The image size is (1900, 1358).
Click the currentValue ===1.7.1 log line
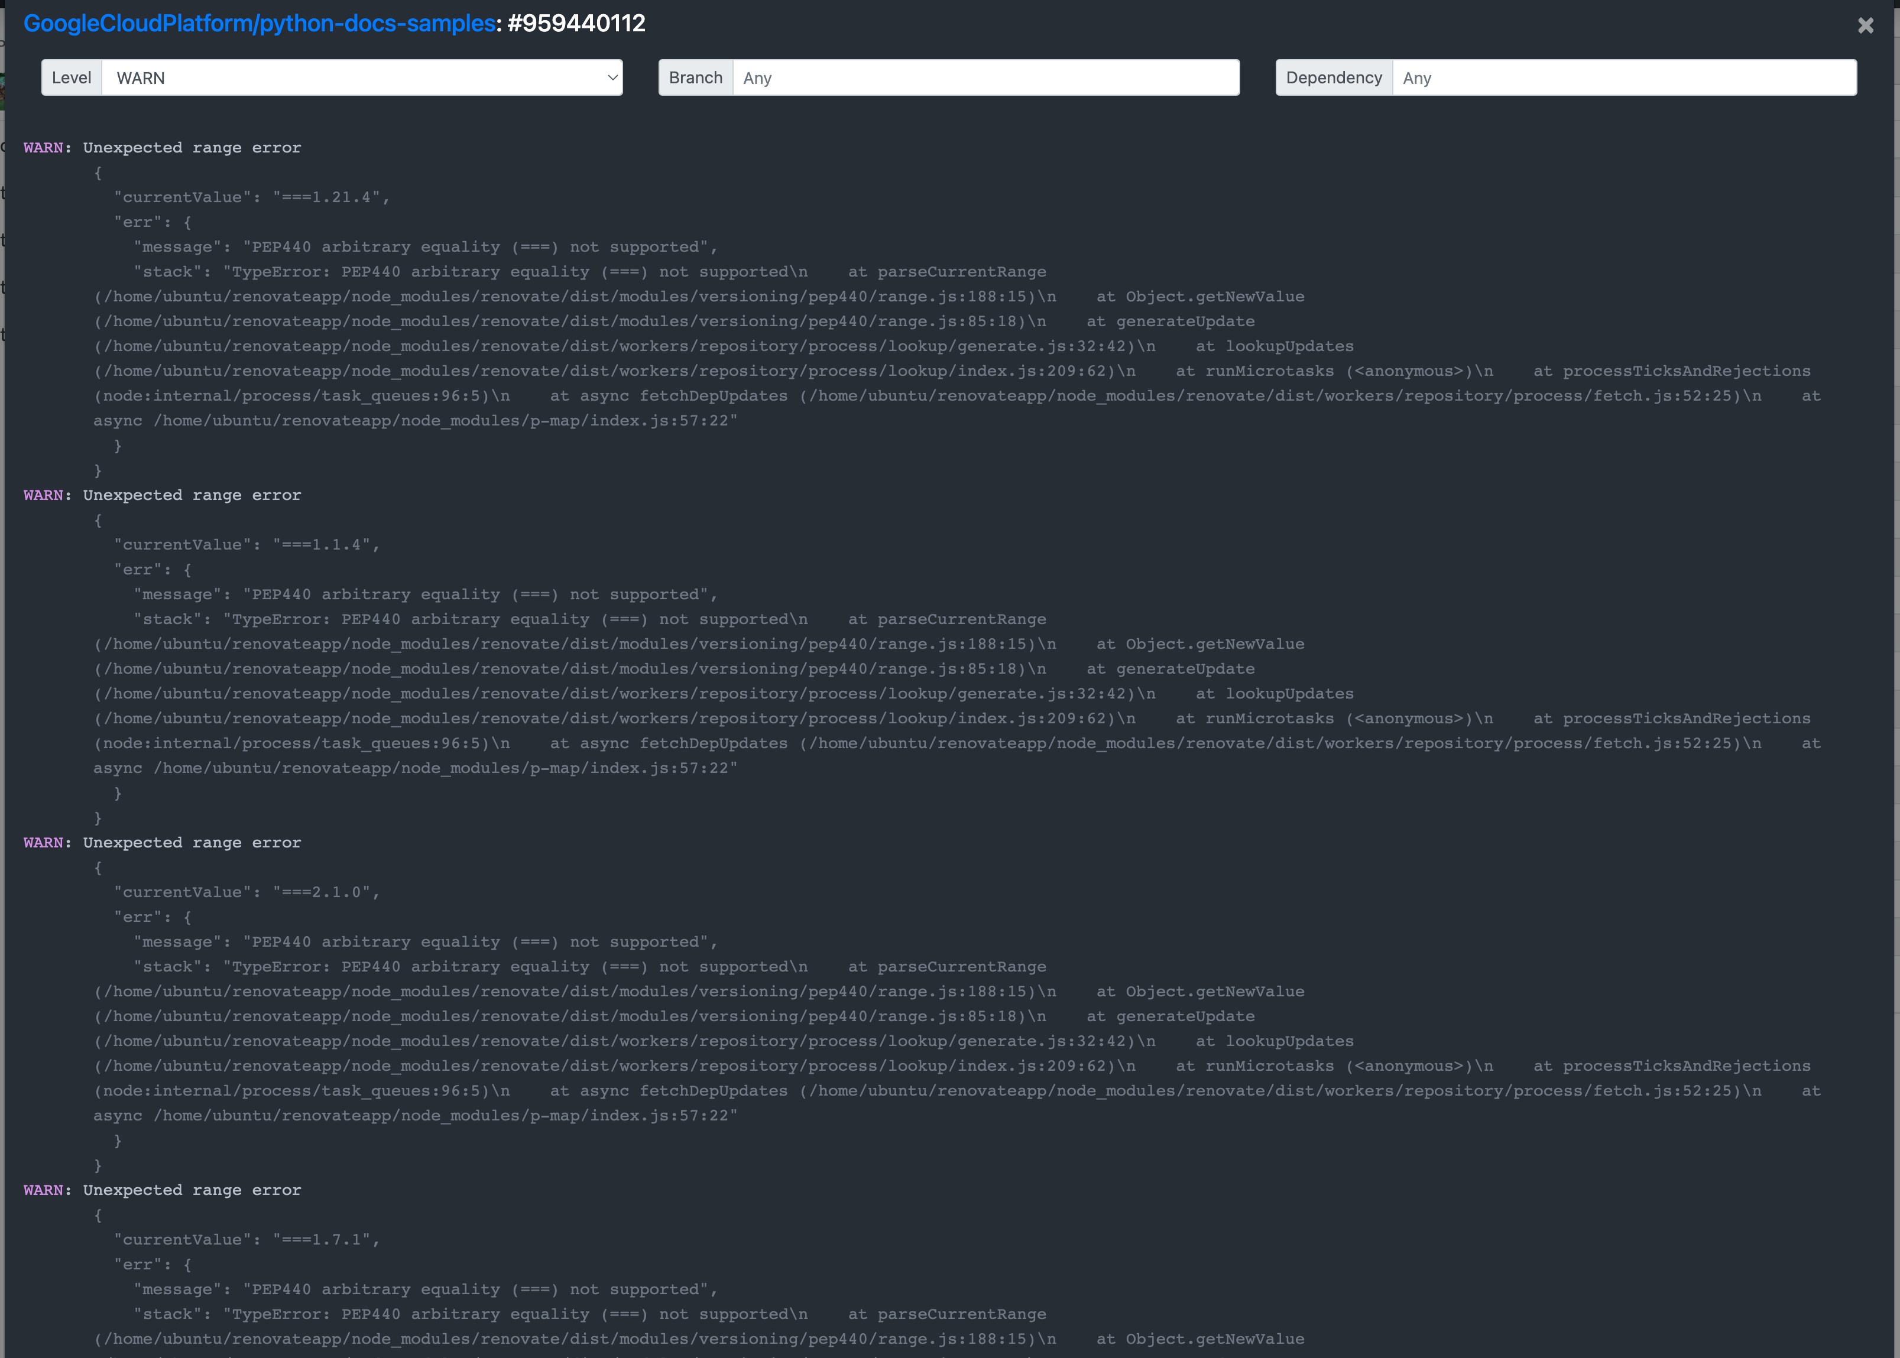pos(247,1240)
